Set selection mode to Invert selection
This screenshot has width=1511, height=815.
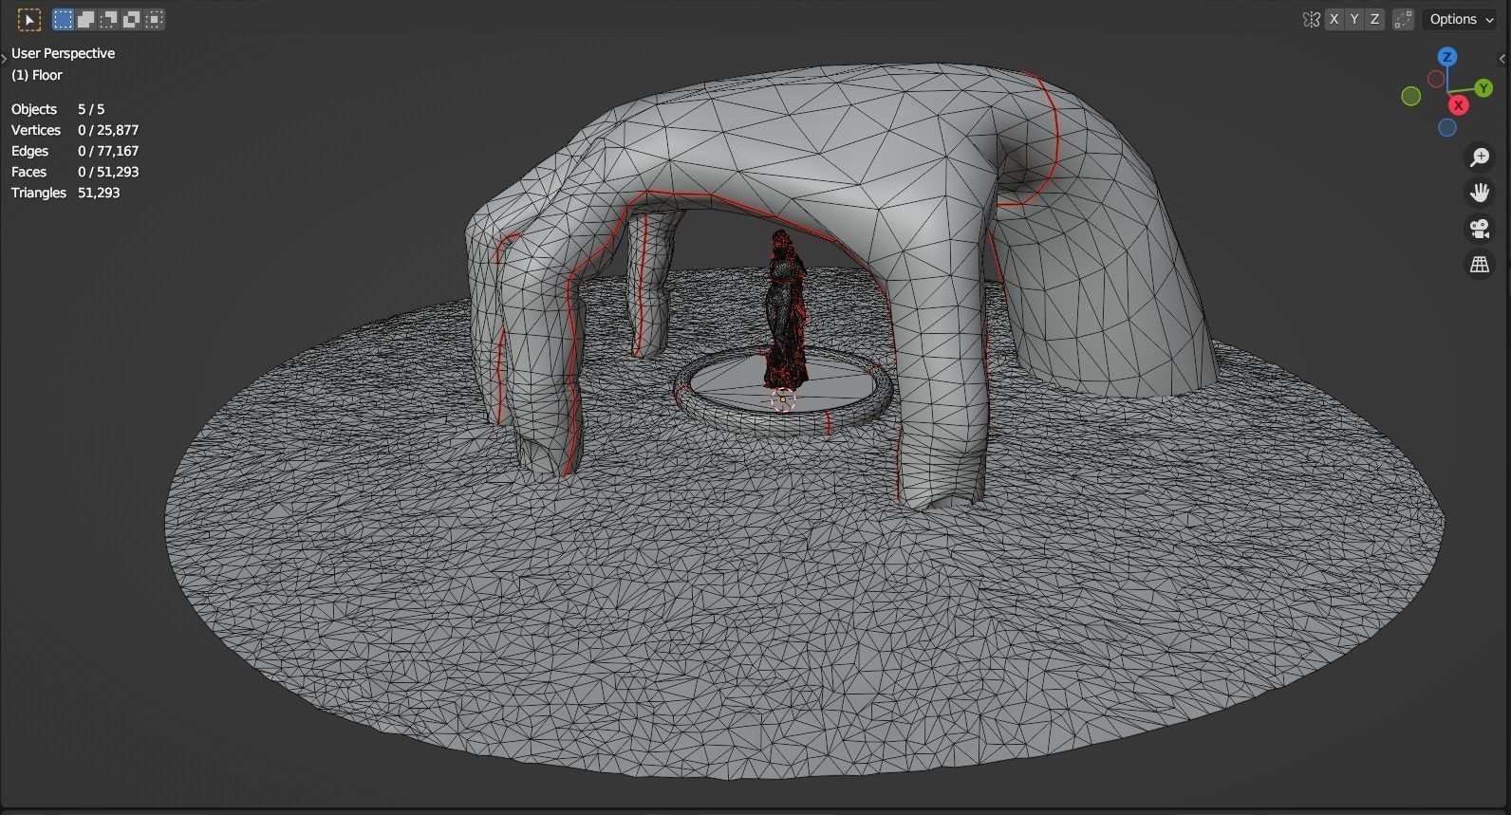coord(132,19)
